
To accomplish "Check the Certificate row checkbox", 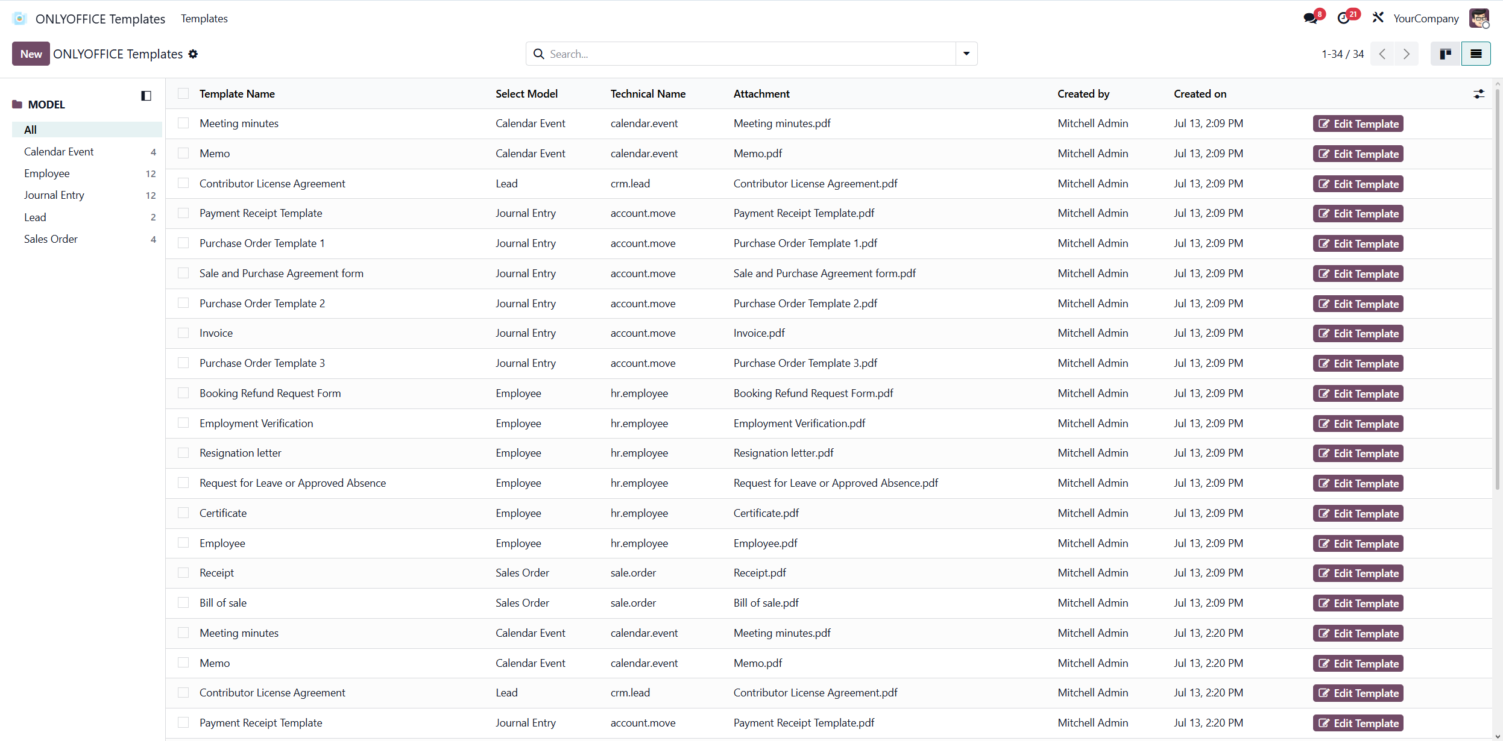I will click(x=183, y=513).
